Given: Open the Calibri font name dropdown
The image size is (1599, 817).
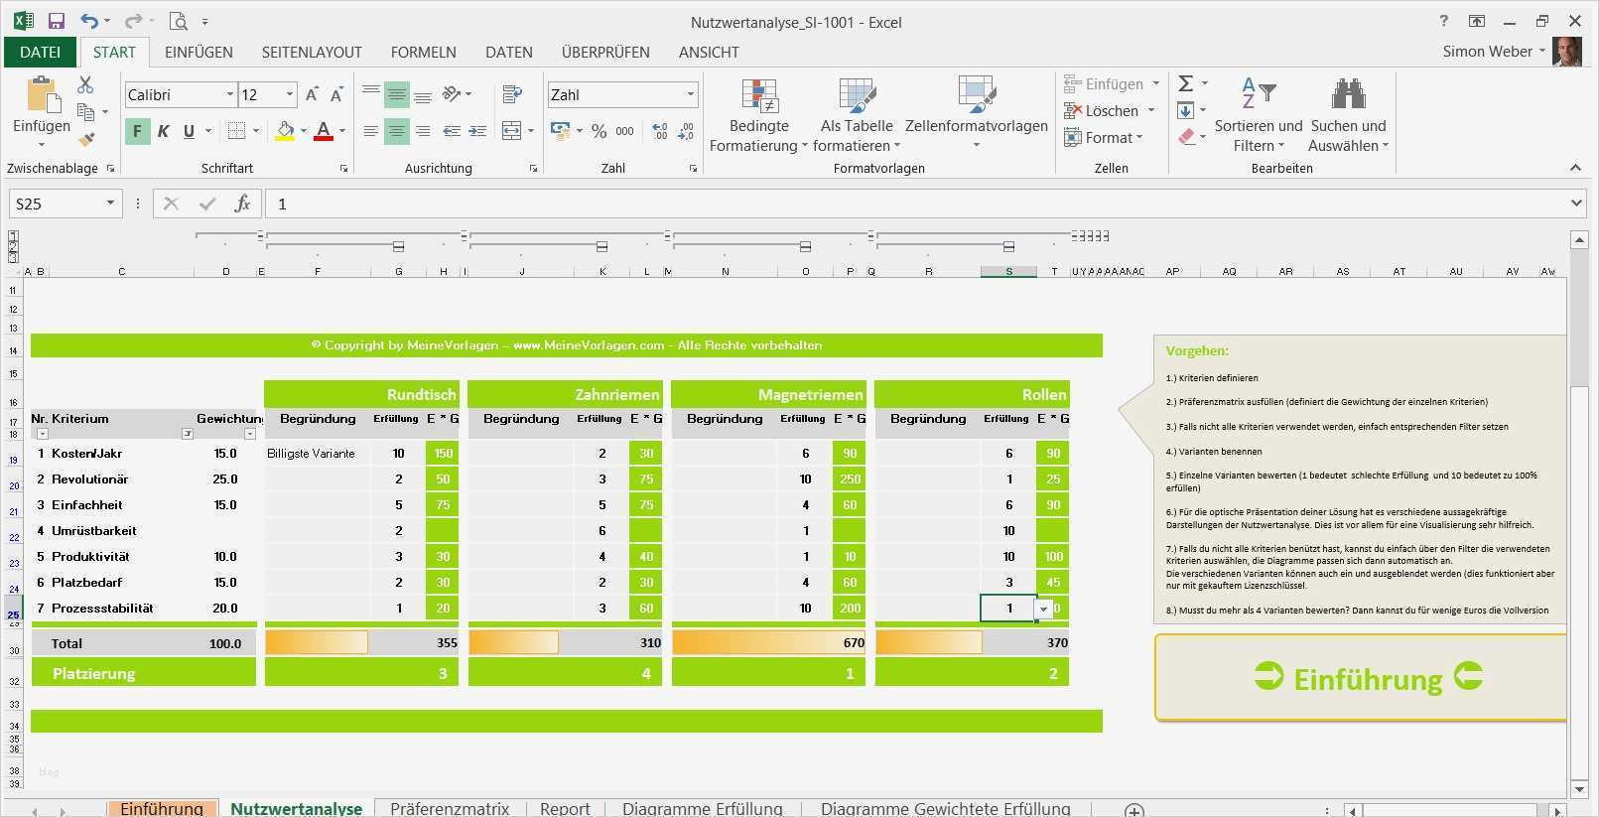Looking at the screenshot, I should (x=229, y=94).
